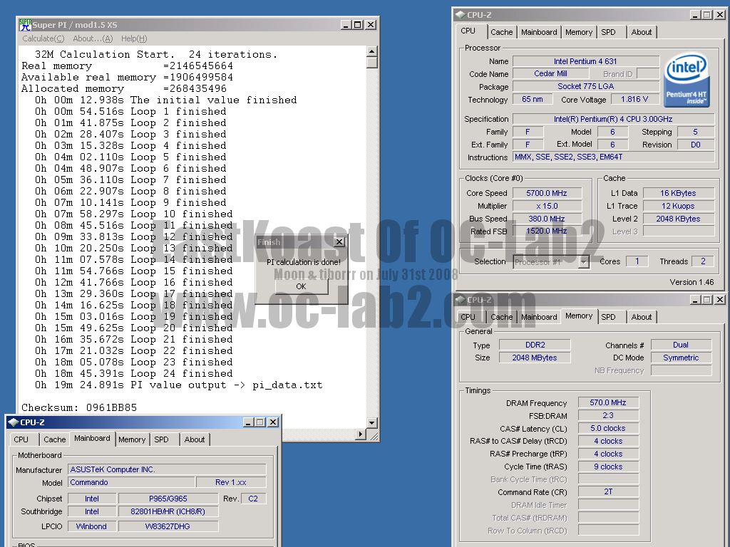Click the Channels # Dual value
This screenshot has width=730, height=547.
tap(681, 345)
